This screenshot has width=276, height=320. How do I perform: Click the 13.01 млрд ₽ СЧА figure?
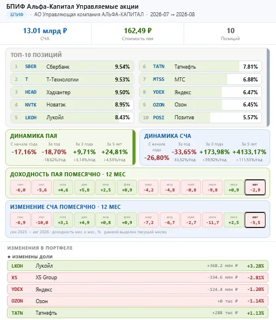(x=45, y=31)
